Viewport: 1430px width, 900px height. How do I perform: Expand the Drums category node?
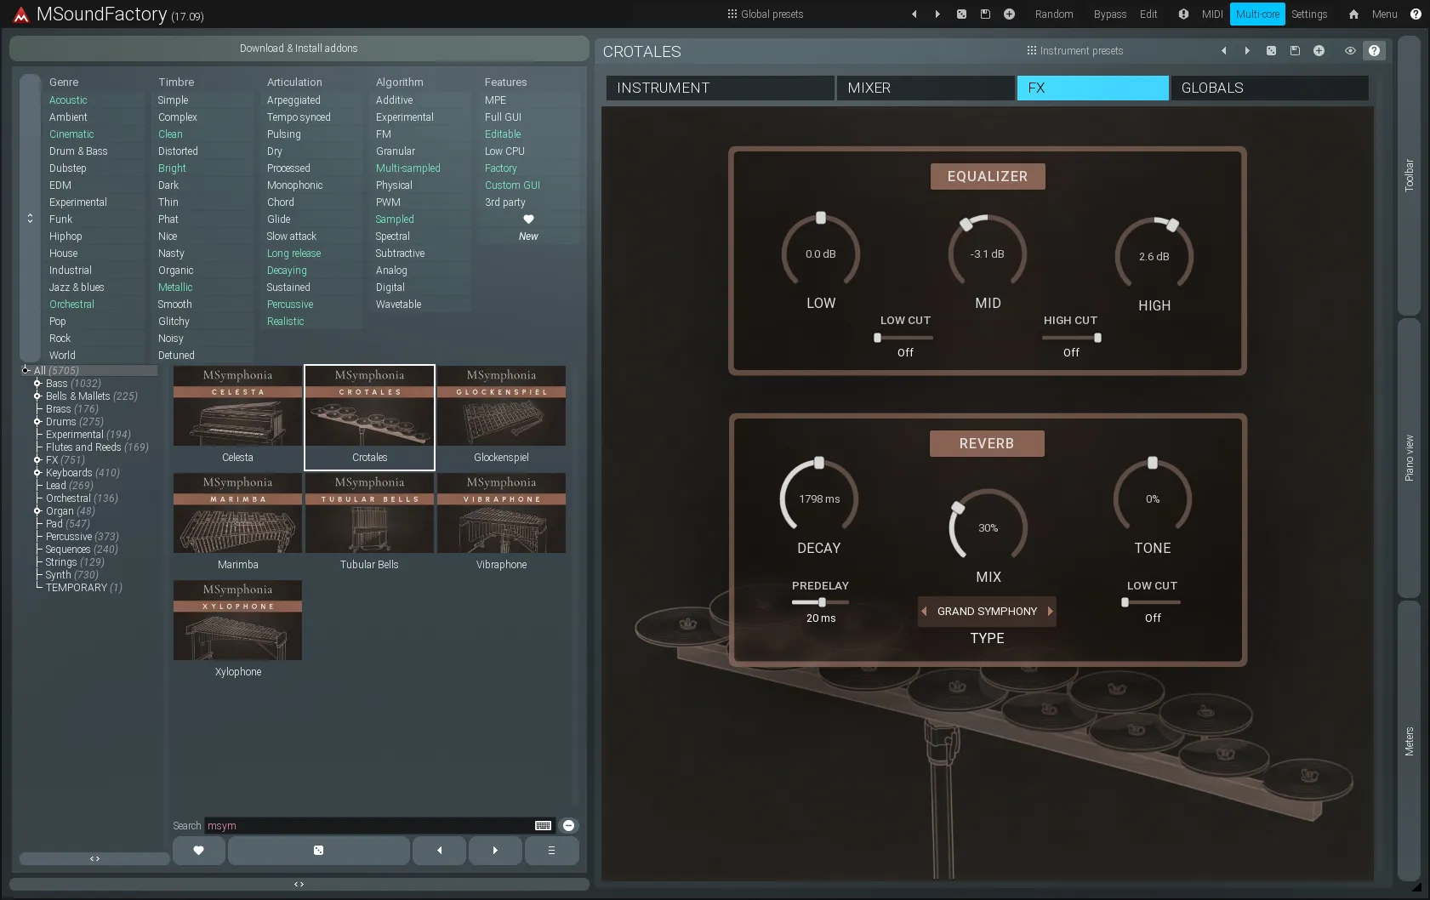(37, 422)
